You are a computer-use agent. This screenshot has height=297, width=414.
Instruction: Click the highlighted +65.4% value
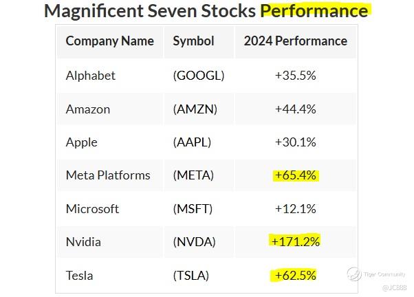tap(295, 175)
